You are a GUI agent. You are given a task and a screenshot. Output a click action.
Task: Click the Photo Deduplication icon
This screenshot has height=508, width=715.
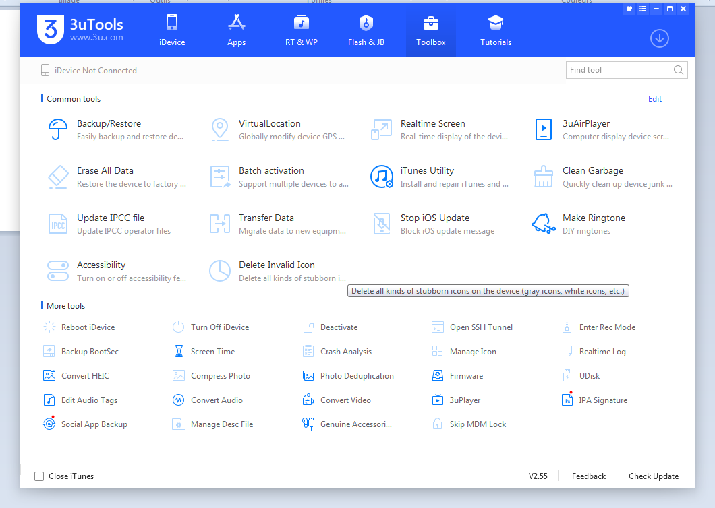pyautogui.click(x=308, y=375)
